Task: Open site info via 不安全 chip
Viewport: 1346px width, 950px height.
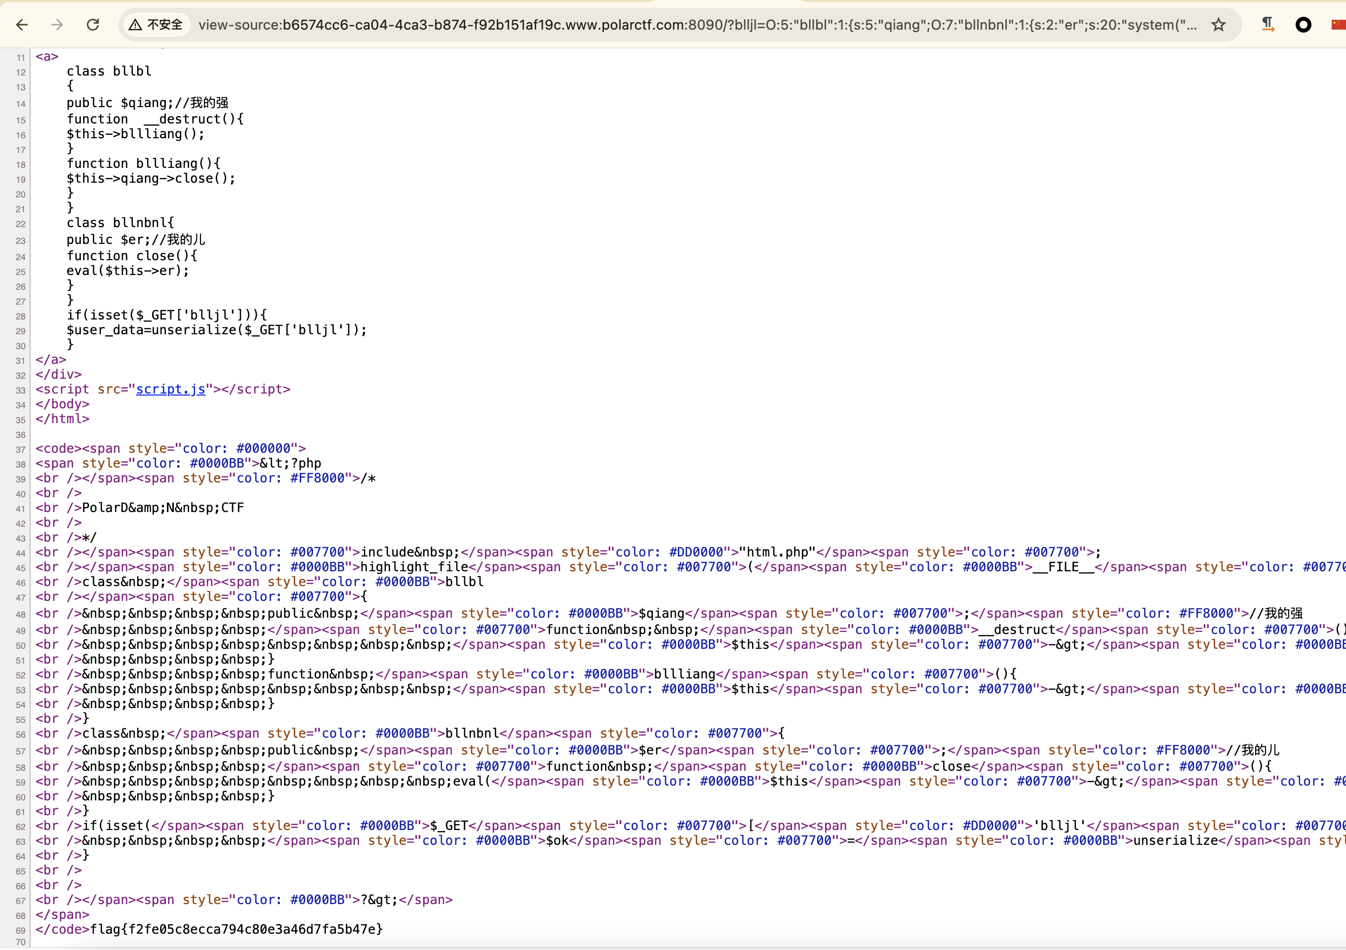Action: click(x=164, y=25)
